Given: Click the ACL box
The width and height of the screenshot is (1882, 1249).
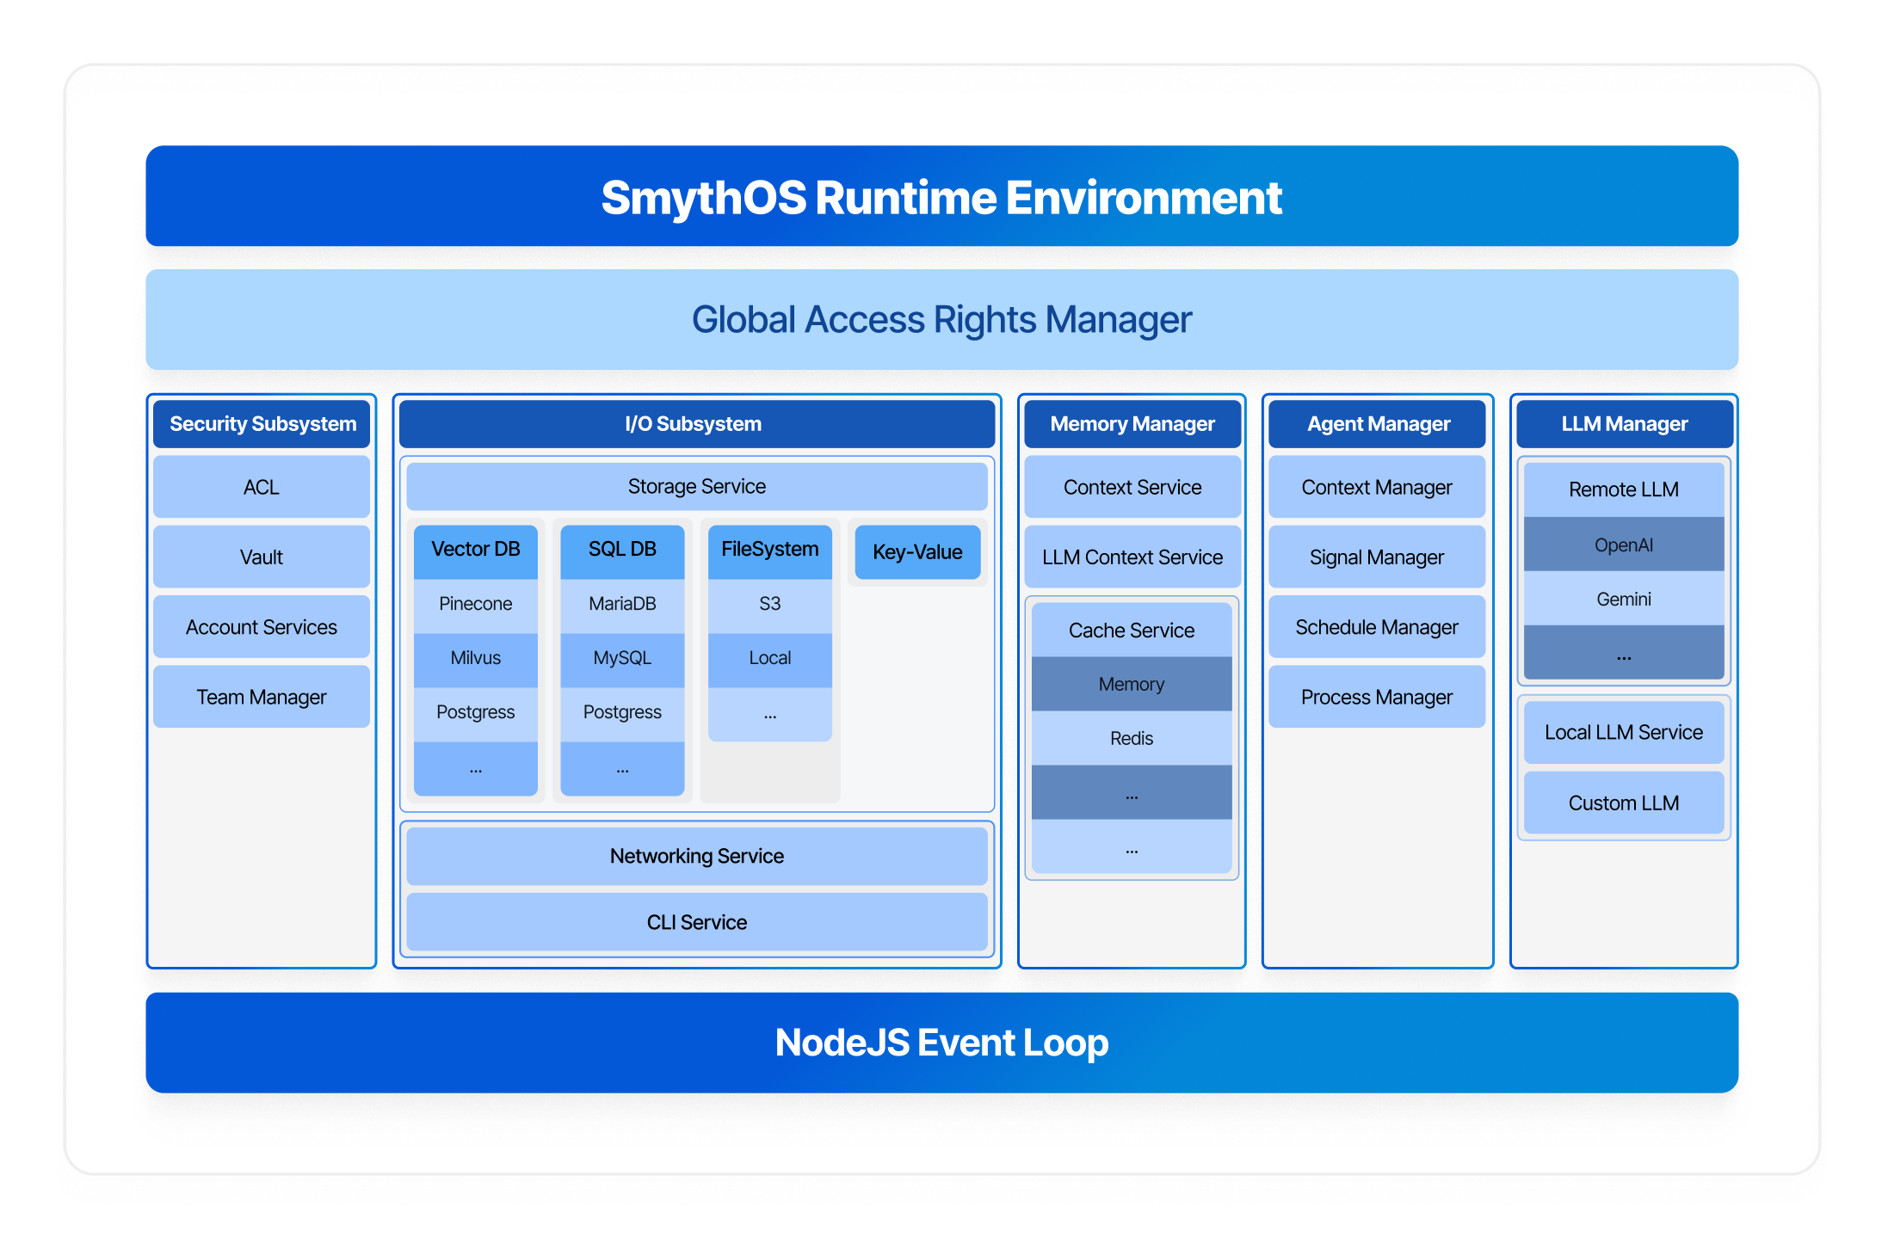Looking at the screenshot, I should (261, 488).
